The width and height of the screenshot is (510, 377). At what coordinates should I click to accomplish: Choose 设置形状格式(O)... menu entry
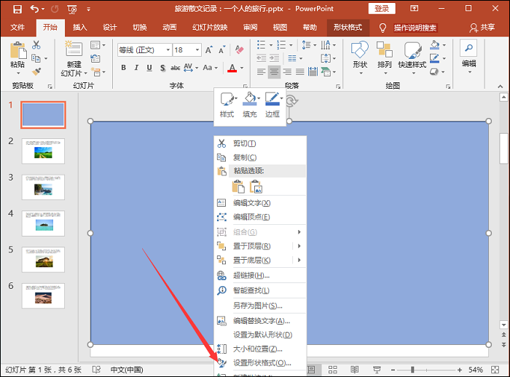coord(260,362)
